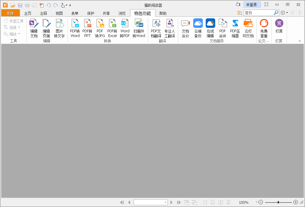Viewport: 305px width, 207px height.
Task: Expand the 缩放 zoom dropdown
Action: [x=19, y=34]
